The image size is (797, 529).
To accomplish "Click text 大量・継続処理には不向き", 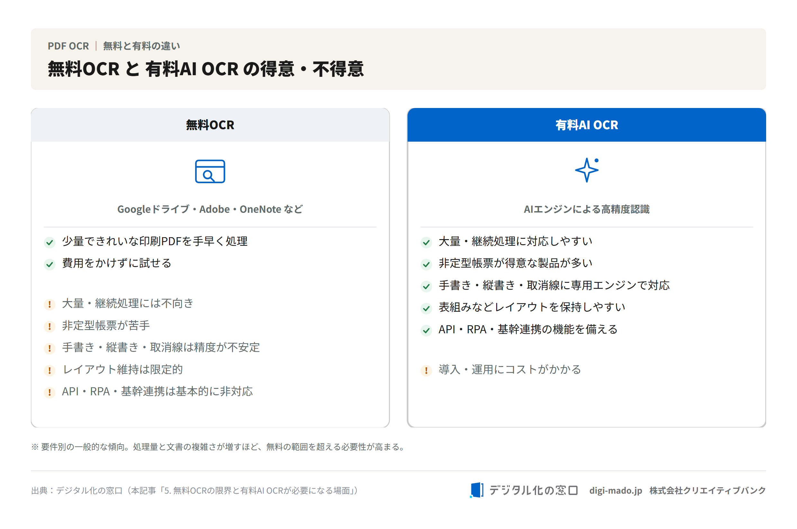I will pos(128,303).
